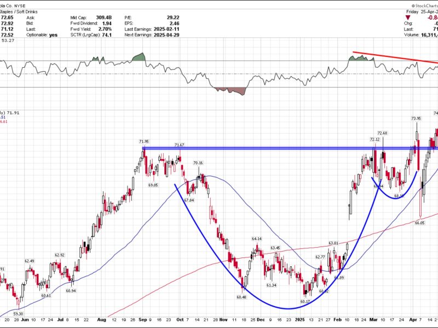This screenshot has width=438, height=328.
Task: Click the "Fwd Dividend:" label
Action: pos(84,24)
